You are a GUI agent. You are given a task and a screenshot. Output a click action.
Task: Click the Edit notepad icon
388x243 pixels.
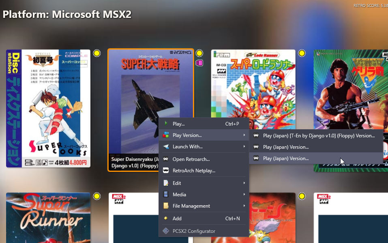[166, 183]
